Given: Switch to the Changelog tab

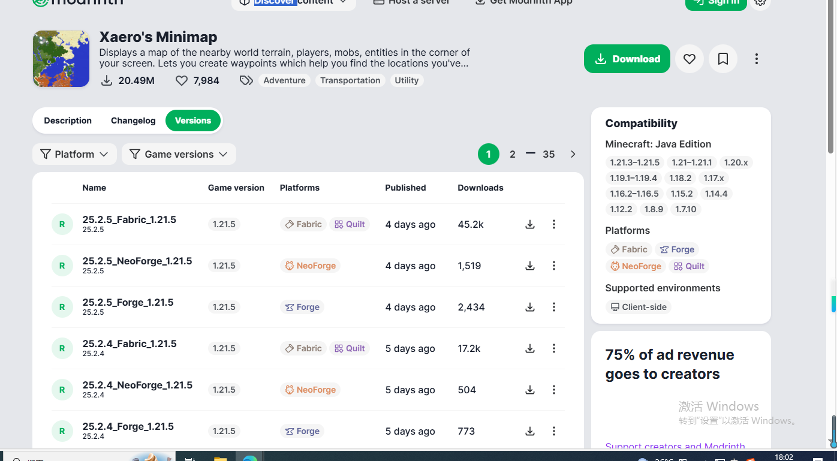Looking at the screenshot, I should [x=133, y=120].
